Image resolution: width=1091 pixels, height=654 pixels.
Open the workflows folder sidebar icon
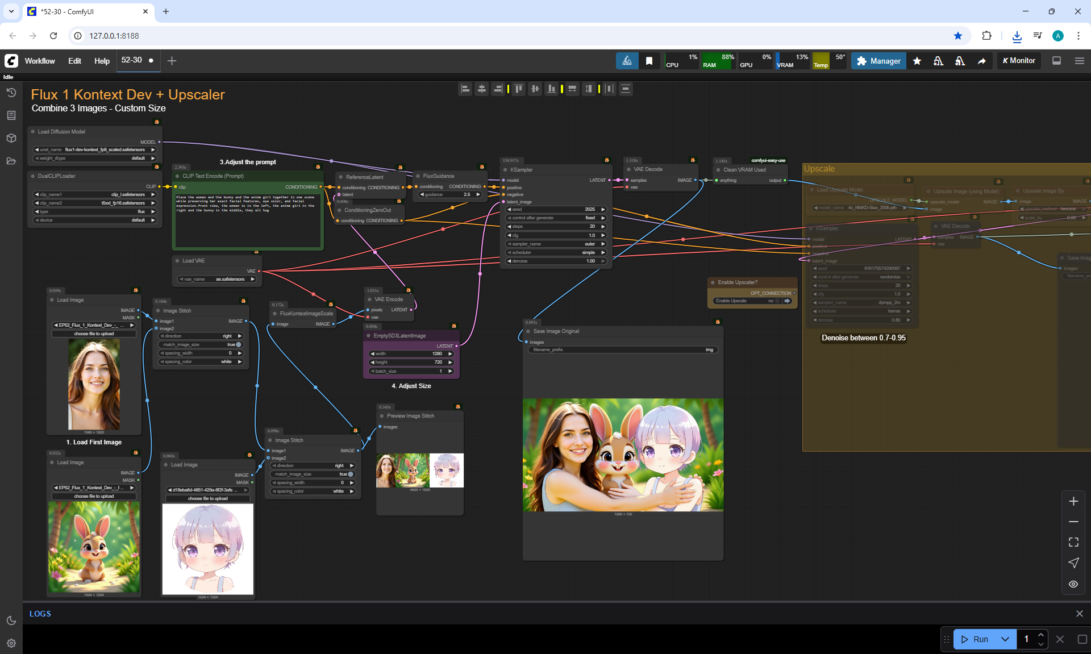11,161
